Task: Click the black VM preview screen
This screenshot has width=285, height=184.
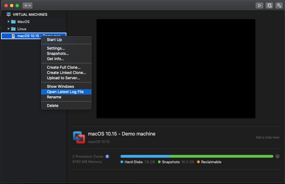Action: (x=176, y=69)
